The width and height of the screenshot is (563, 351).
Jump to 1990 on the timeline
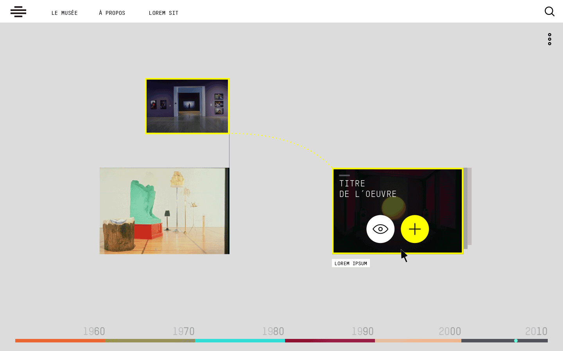point(362,331)
